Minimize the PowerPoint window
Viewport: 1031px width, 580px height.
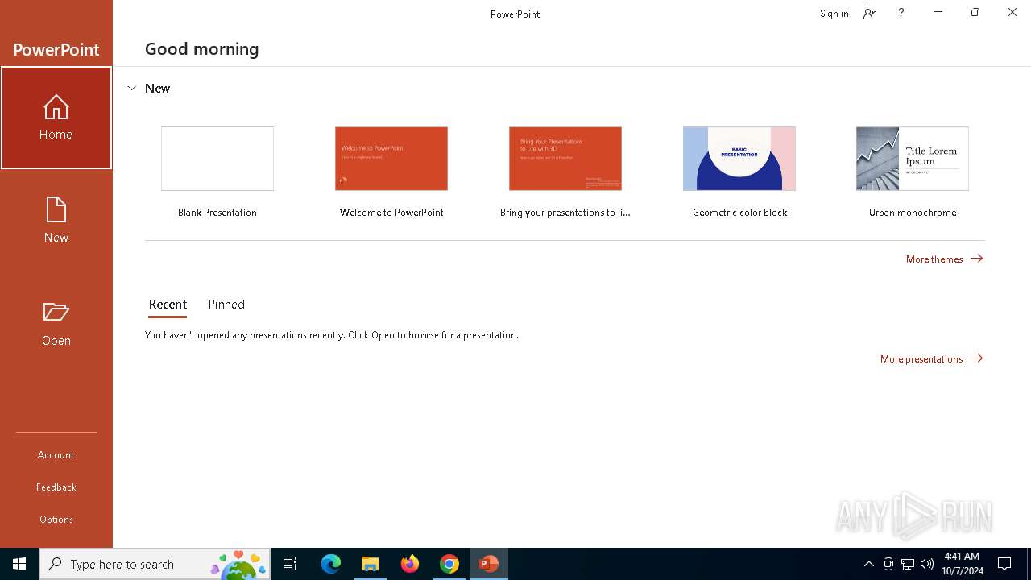click(x=938, y=12)
